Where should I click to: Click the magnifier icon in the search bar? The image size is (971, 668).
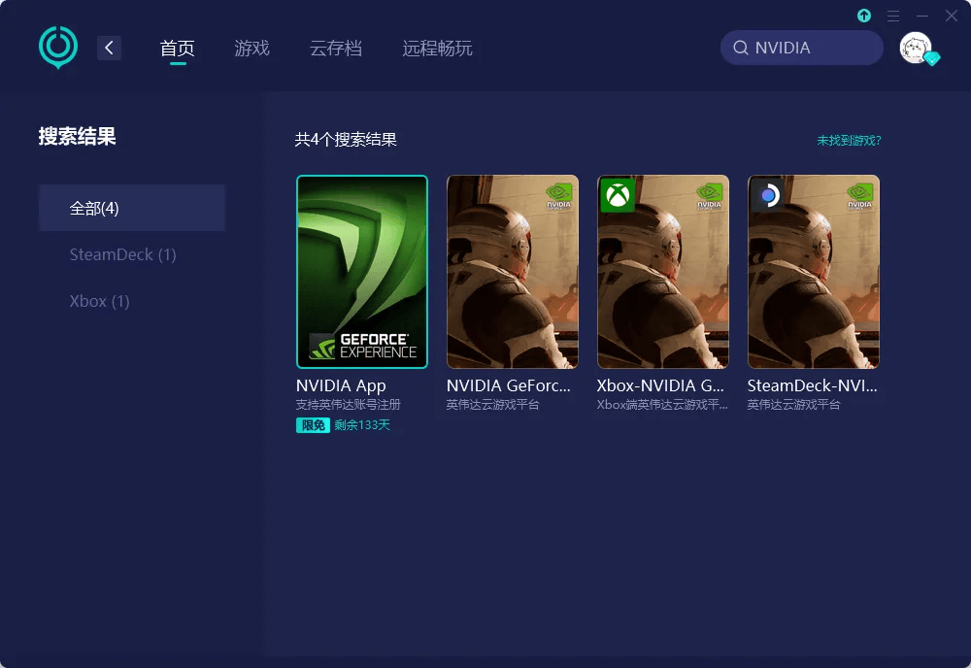tap(741, 47)
